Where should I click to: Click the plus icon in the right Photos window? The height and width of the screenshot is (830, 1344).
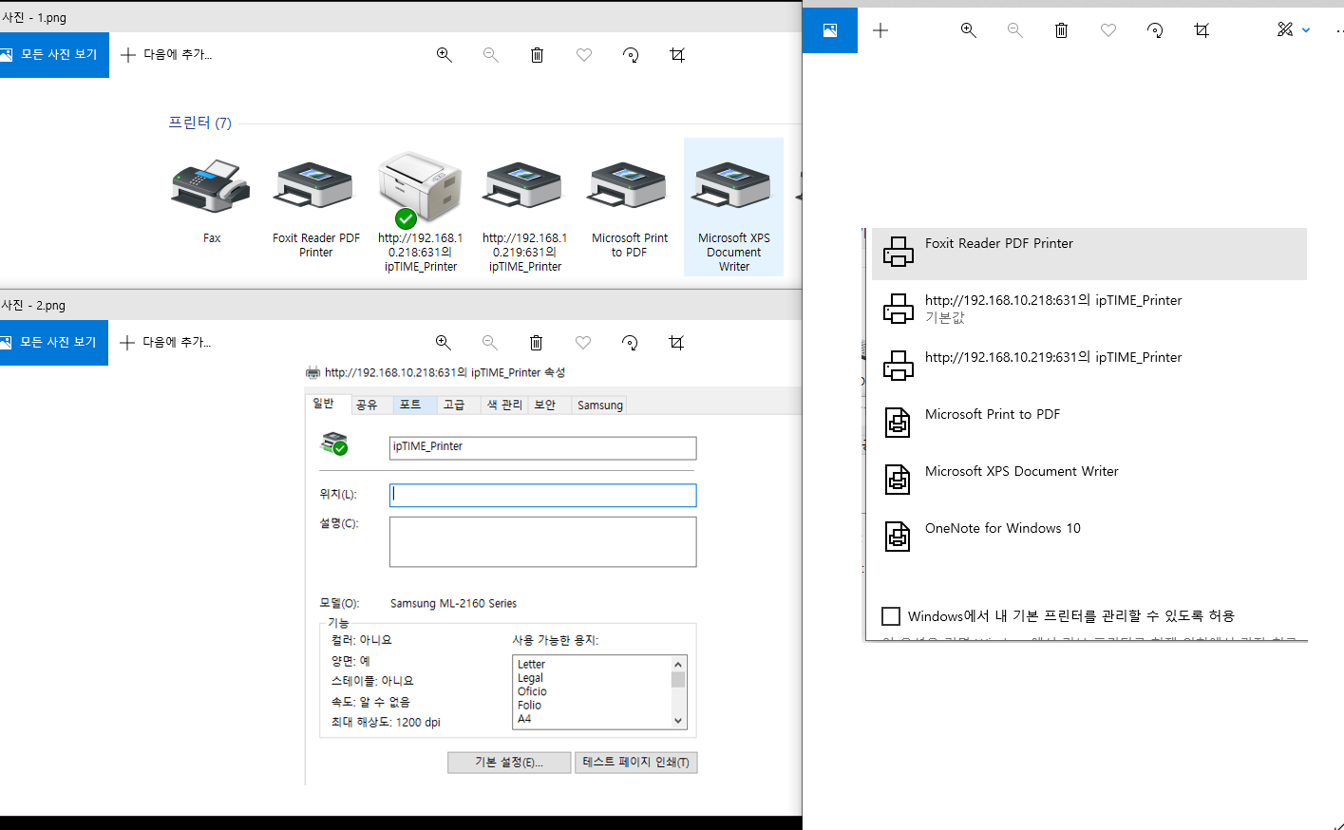tap(880, 30)
